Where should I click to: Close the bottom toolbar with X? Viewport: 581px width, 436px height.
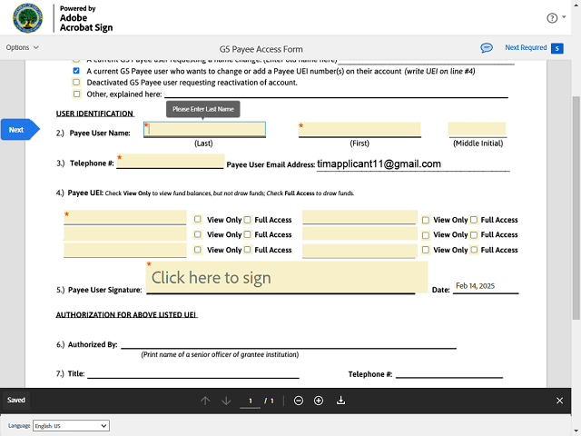(559, 401)
